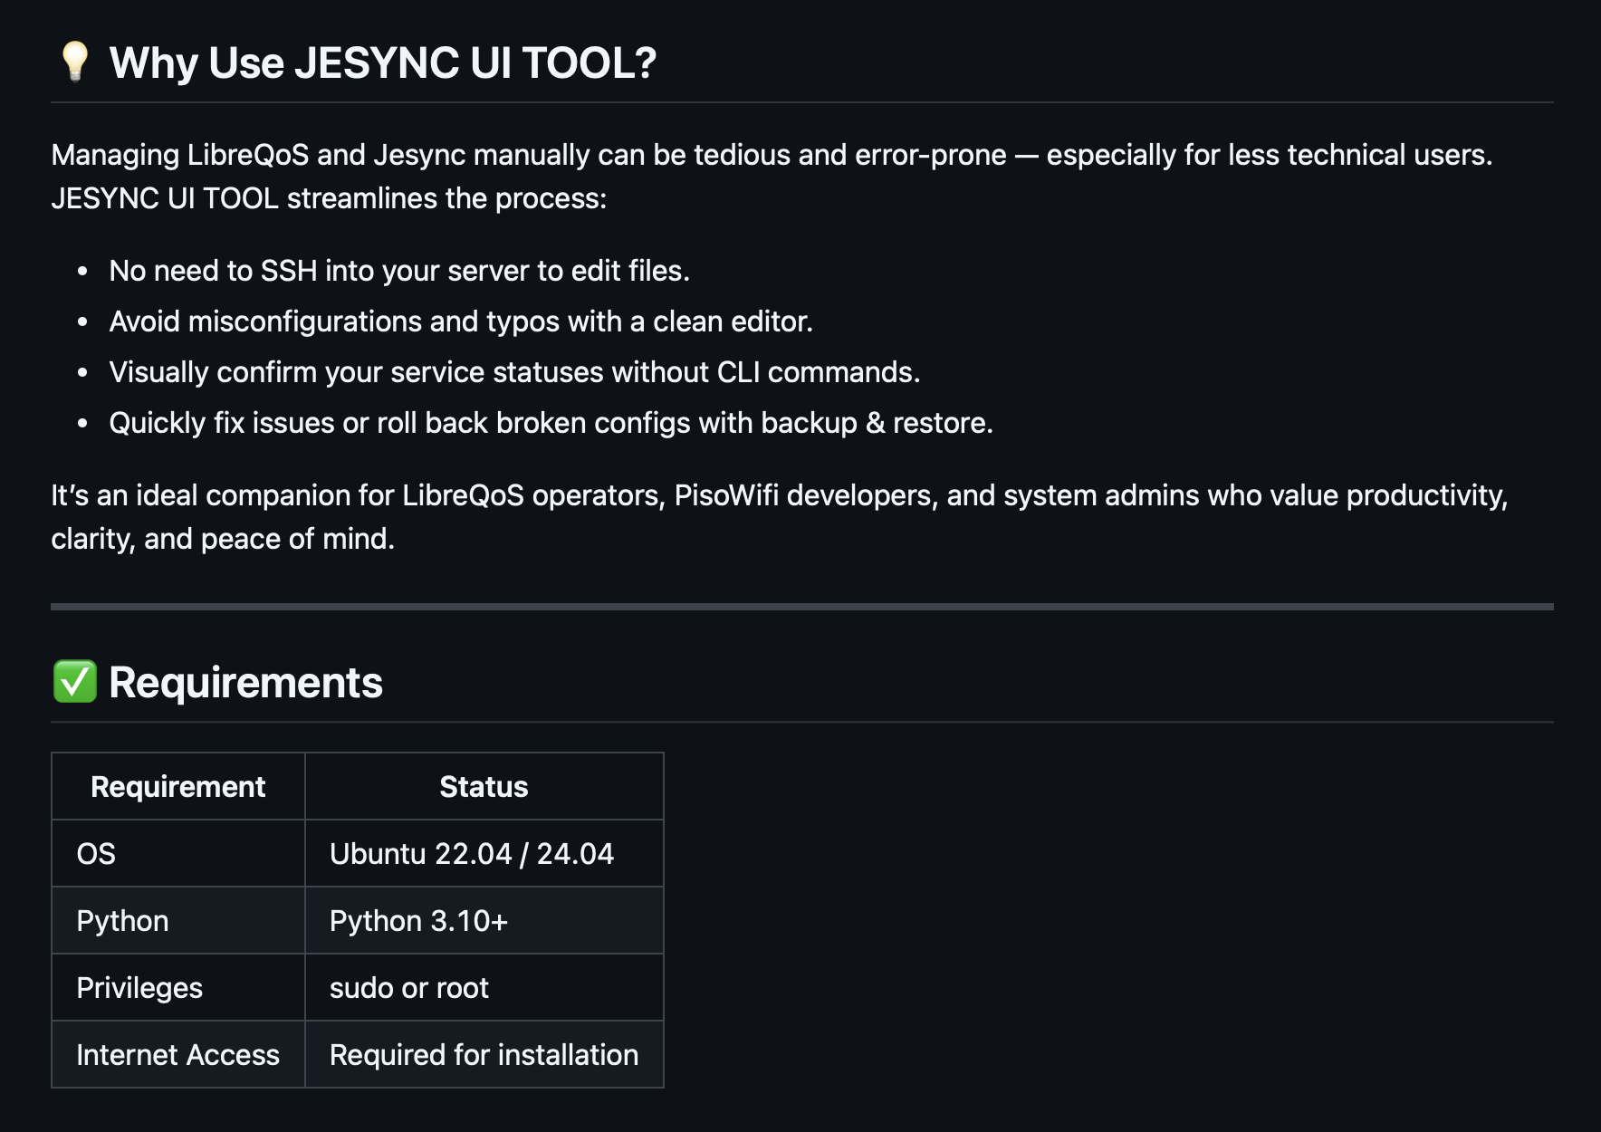Viewport: 1601px width, 1132px height.
Task: Click the horizontal divider above Requirements
Action: click(802, 607)
